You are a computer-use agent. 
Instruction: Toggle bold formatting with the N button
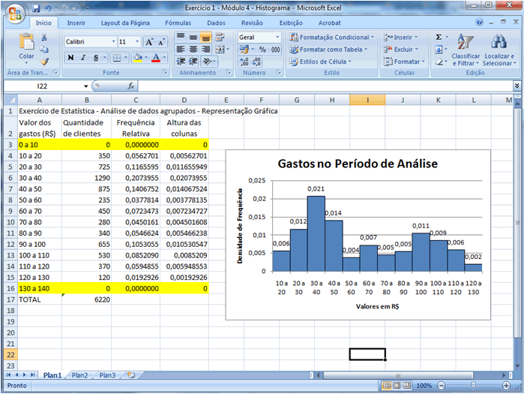click(x=70, y=58)
